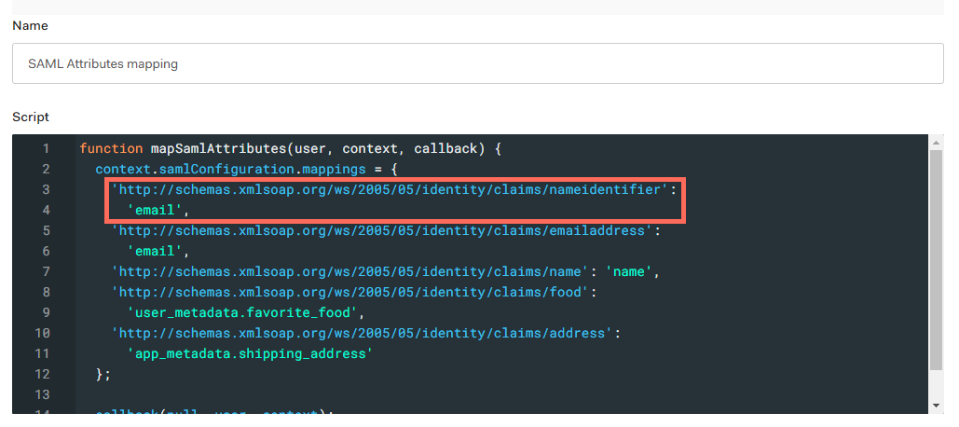Viewport: 959px width, 427px height.
Task: Click the 'function' keyword on line 1
Action: pos(111,148)
